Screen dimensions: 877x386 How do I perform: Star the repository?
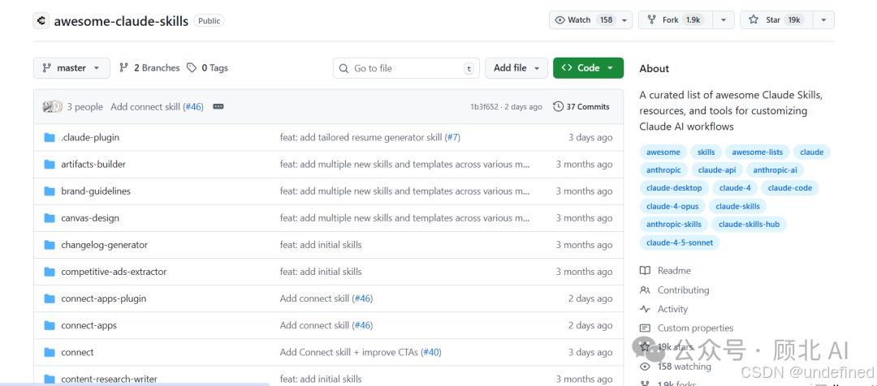[775, 20]
